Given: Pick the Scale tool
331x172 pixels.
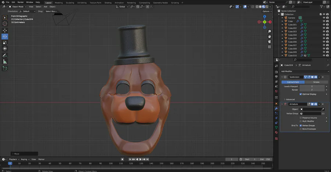Looking at the screenshot, I should tap(5, 42).
